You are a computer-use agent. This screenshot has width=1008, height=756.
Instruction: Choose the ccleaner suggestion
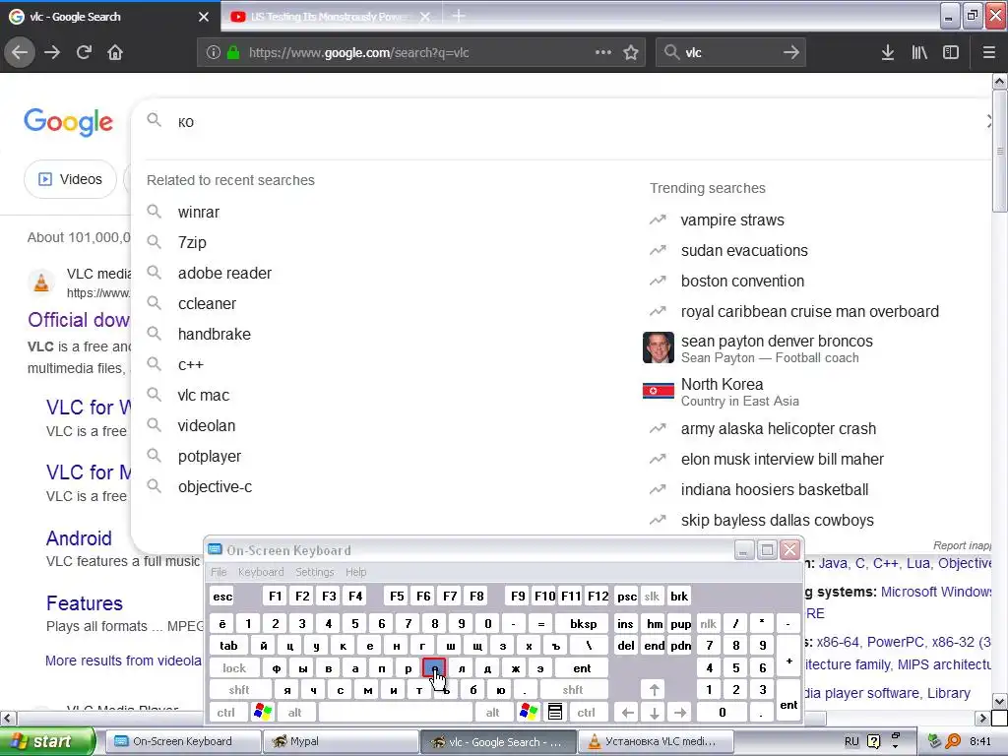tap(207, 303)
